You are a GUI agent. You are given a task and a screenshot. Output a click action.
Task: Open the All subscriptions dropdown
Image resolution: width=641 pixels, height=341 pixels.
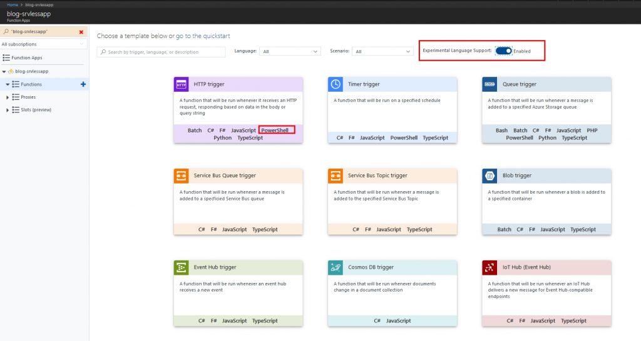point(43,44)
